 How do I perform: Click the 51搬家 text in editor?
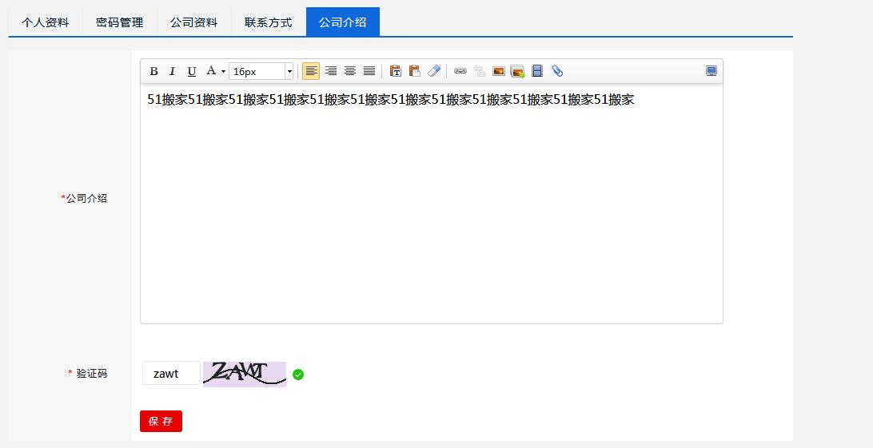[x=390, y=100]
